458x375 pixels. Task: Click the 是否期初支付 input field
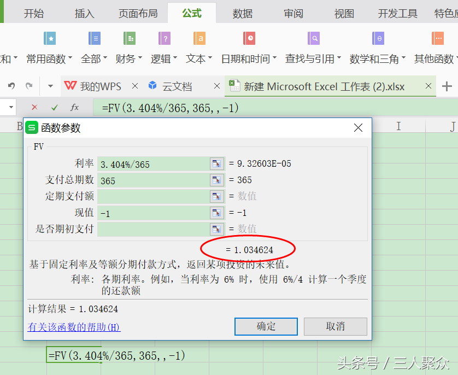[x=154, y=229]
